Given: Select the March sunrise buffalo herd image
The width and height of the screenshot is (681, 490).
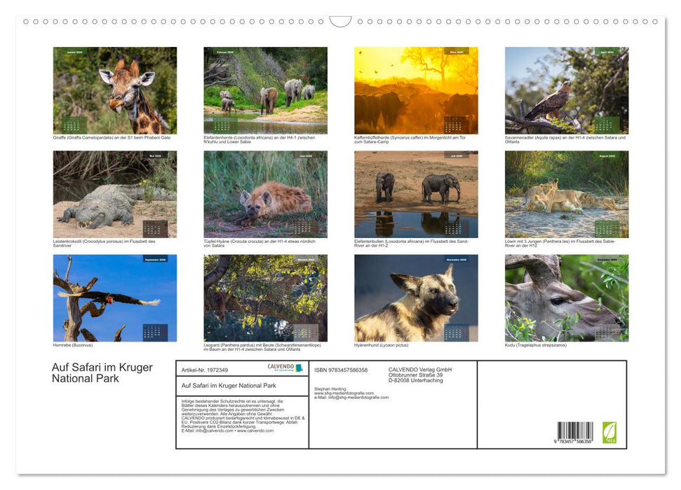Looking at the screenshot, I should pyautogui.click(x=416, y=91).
